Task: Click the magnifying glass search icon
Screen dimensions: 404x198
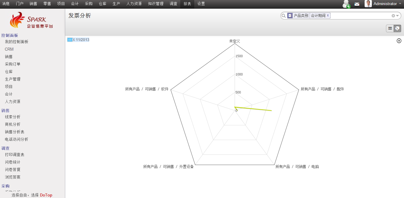Action: tap(283, 16)
